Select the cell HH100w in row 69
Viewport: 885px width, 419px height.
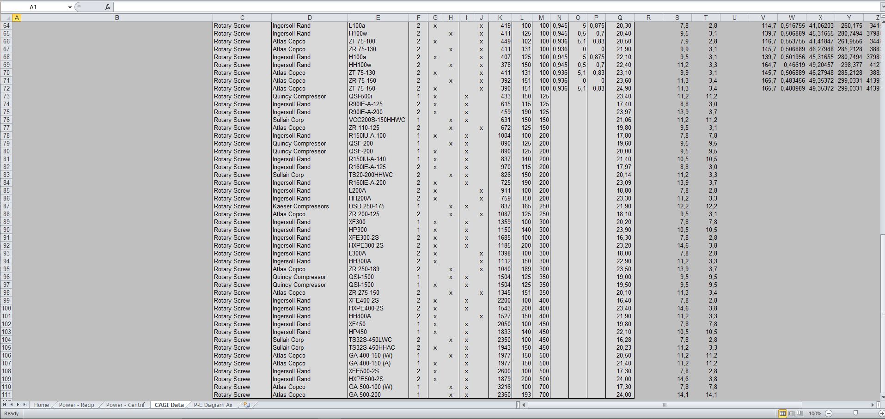(378, 65)
